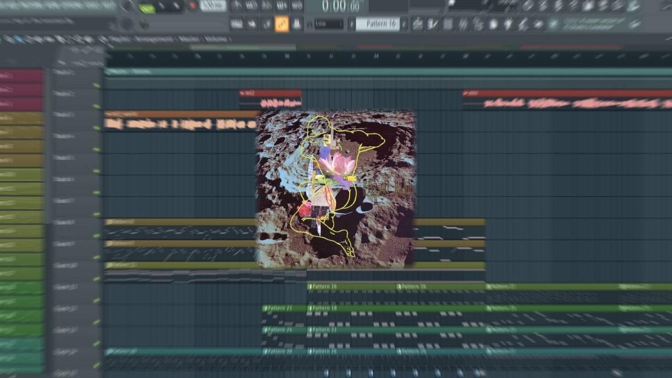Open the Playlist window from the toolbar icon
The height and width of the screenshot is (378, 672).
418,24
